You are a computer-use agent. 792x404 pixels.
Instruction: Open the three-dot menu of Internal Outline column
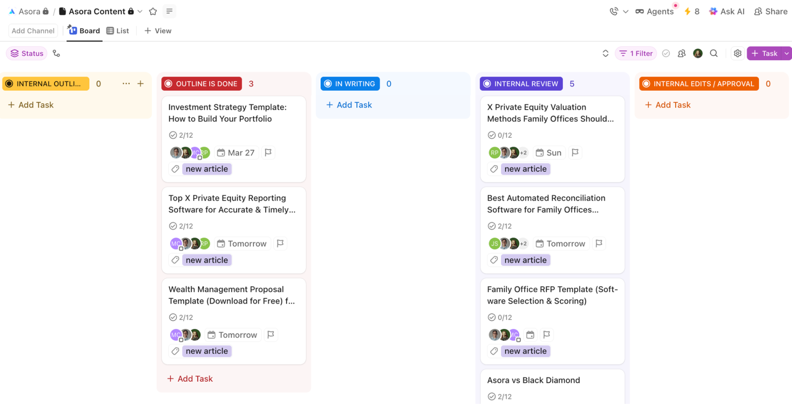(126, 84)
